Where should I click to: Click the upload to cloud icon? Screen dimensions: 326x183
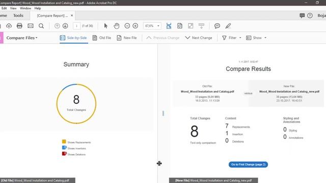click(9, 26)
